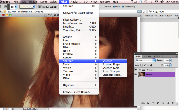Select the Diamond Gradient style icon
Screen dimensions: 179x110
coord(55,7)
